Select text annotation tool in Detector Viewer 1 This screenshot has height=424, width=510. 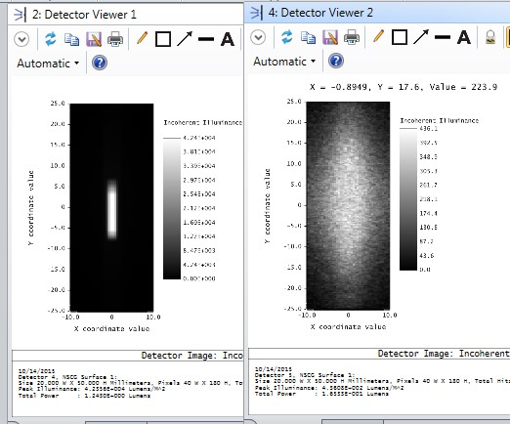228,40
